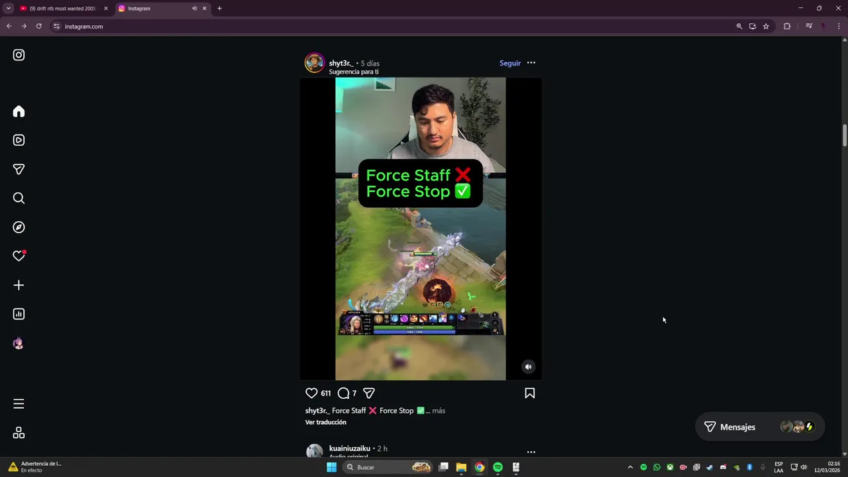Like the shyt3r._ post

(x=311, y=393)
